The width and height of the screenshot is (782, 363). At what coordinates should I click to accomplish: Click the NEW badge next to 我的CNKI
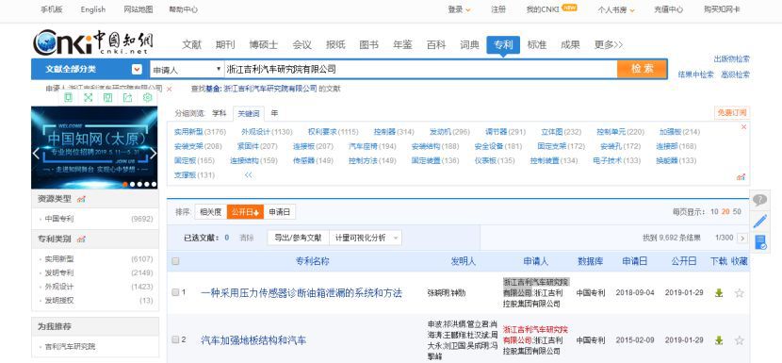570,8
